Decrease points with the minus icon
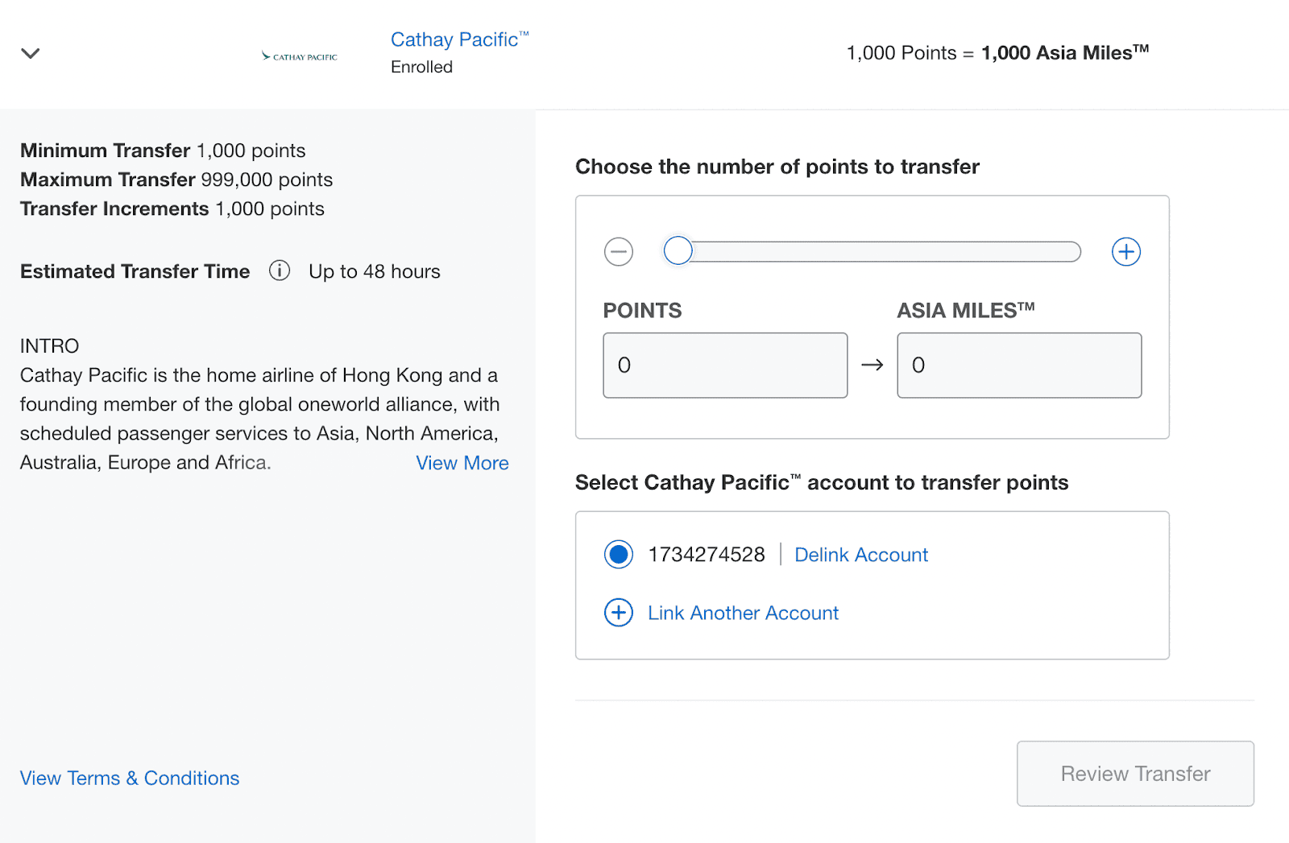Image resolution: width=1289 pixels, height=843 pixels. tap(619, 252)
